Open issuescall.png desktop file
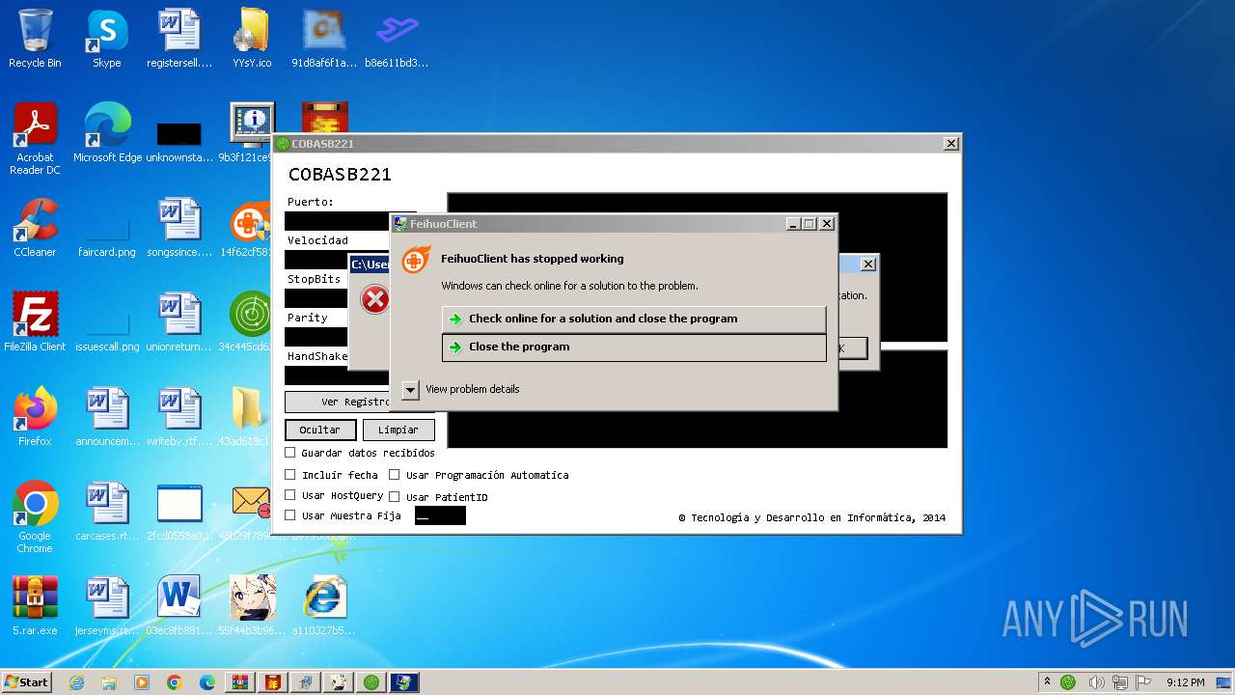The height and width of the screenshot is (695, 1235). pos(107,329)
